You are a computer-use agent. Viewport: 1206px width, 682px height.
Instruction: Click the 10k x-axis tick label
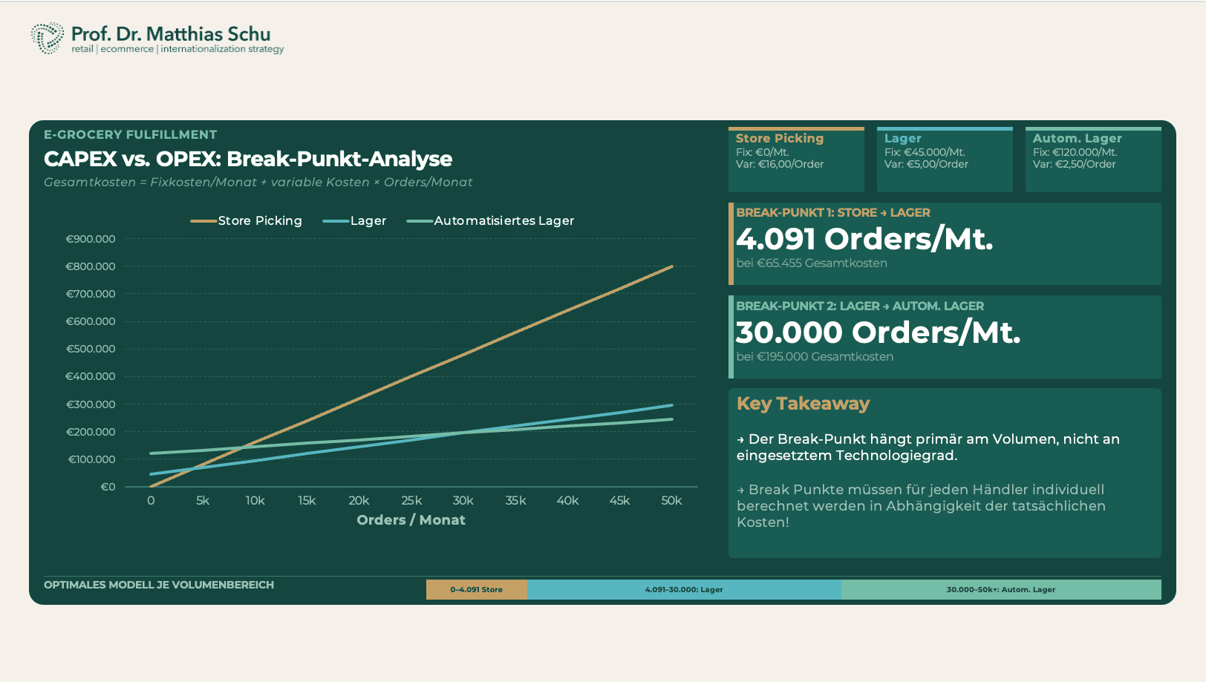(x=255, y=501)
